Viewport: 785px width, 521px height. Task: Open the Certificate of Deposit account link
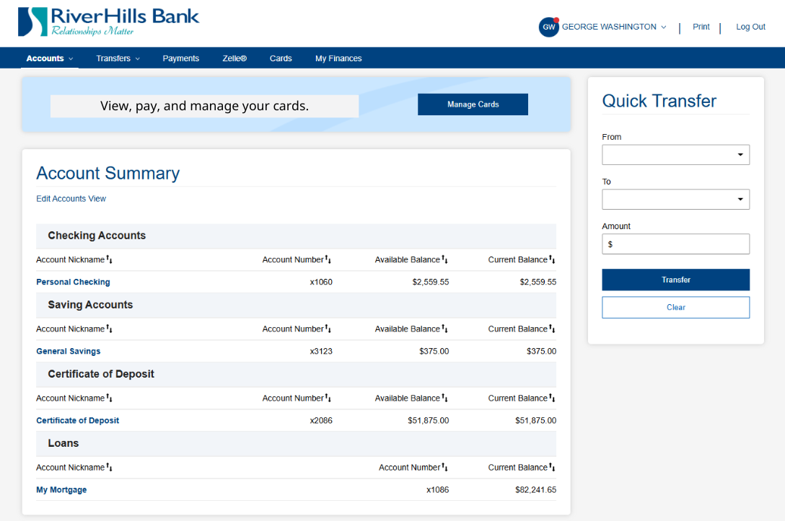(78, 421)
